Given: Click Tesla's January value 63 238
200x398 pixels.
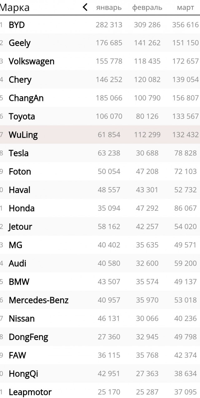Looking at the screenshot, I should pyautogui.click(x=109, y=153).
